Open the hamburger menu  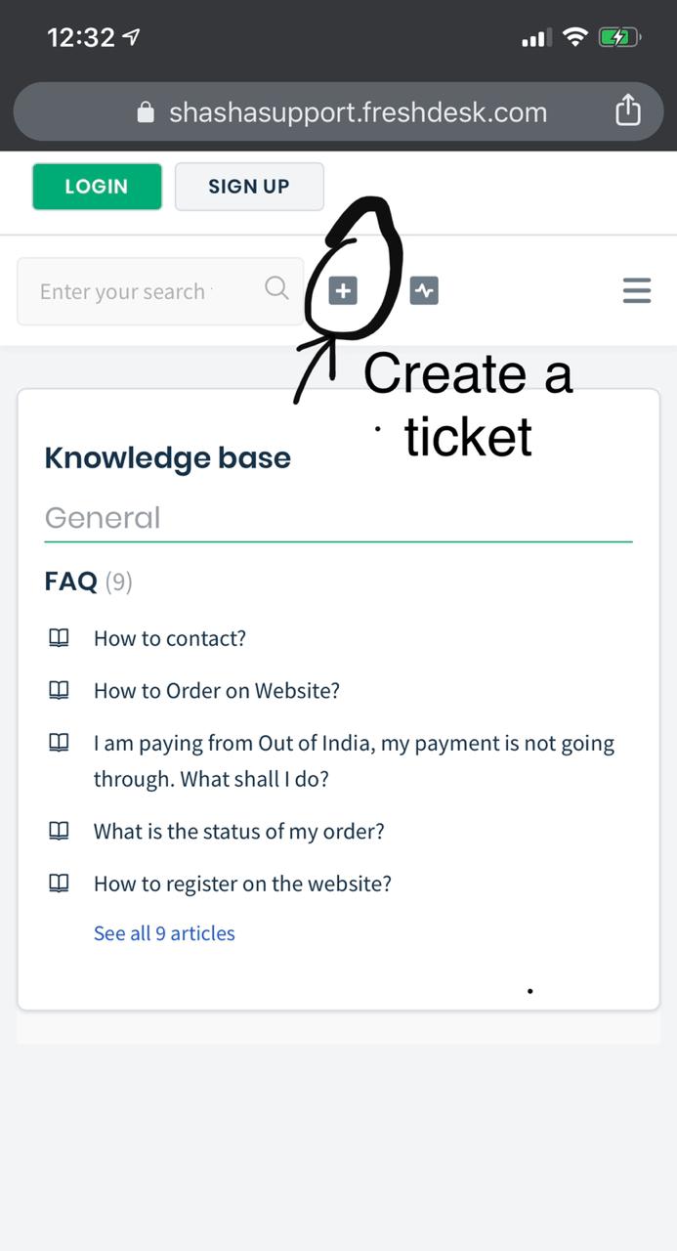[x=637, y=290]
